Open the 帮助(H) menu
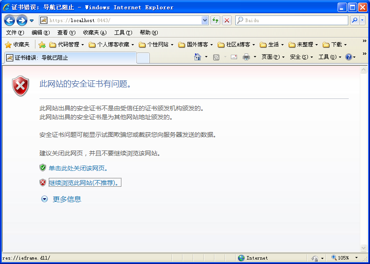 148,33
